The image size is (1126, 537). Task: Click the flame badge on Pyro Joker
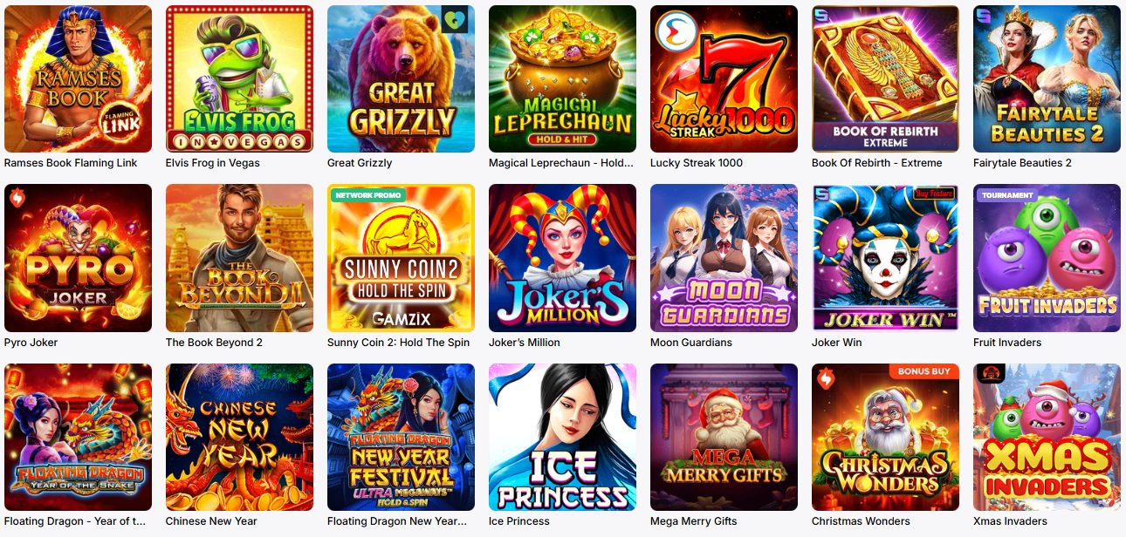(16, 199)
